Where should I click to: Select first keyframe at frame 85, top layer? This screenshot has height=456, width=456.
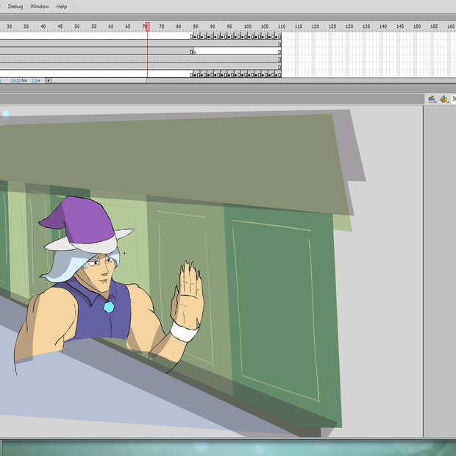point(193,37)
